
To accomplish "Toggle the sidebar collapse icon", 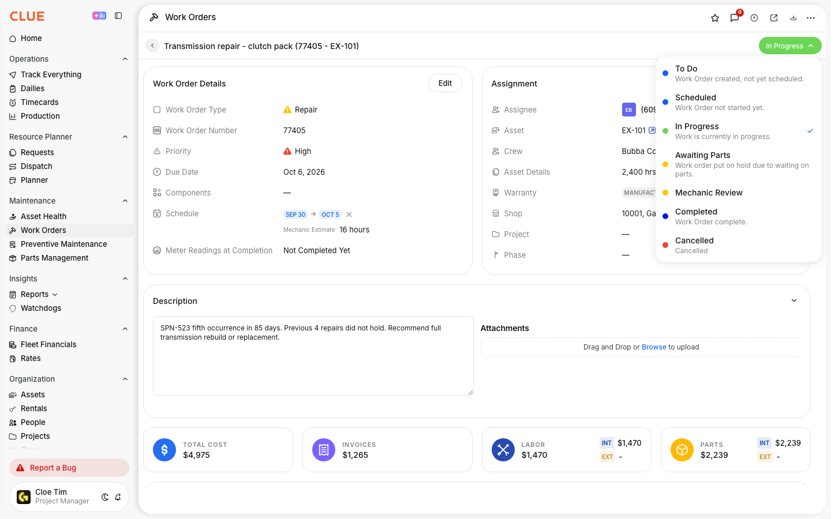I will (x=118, y=16).
